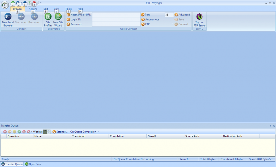Start the queue with the green play icon
Viewport: 276px width, 167px height.
coord(19,132)
